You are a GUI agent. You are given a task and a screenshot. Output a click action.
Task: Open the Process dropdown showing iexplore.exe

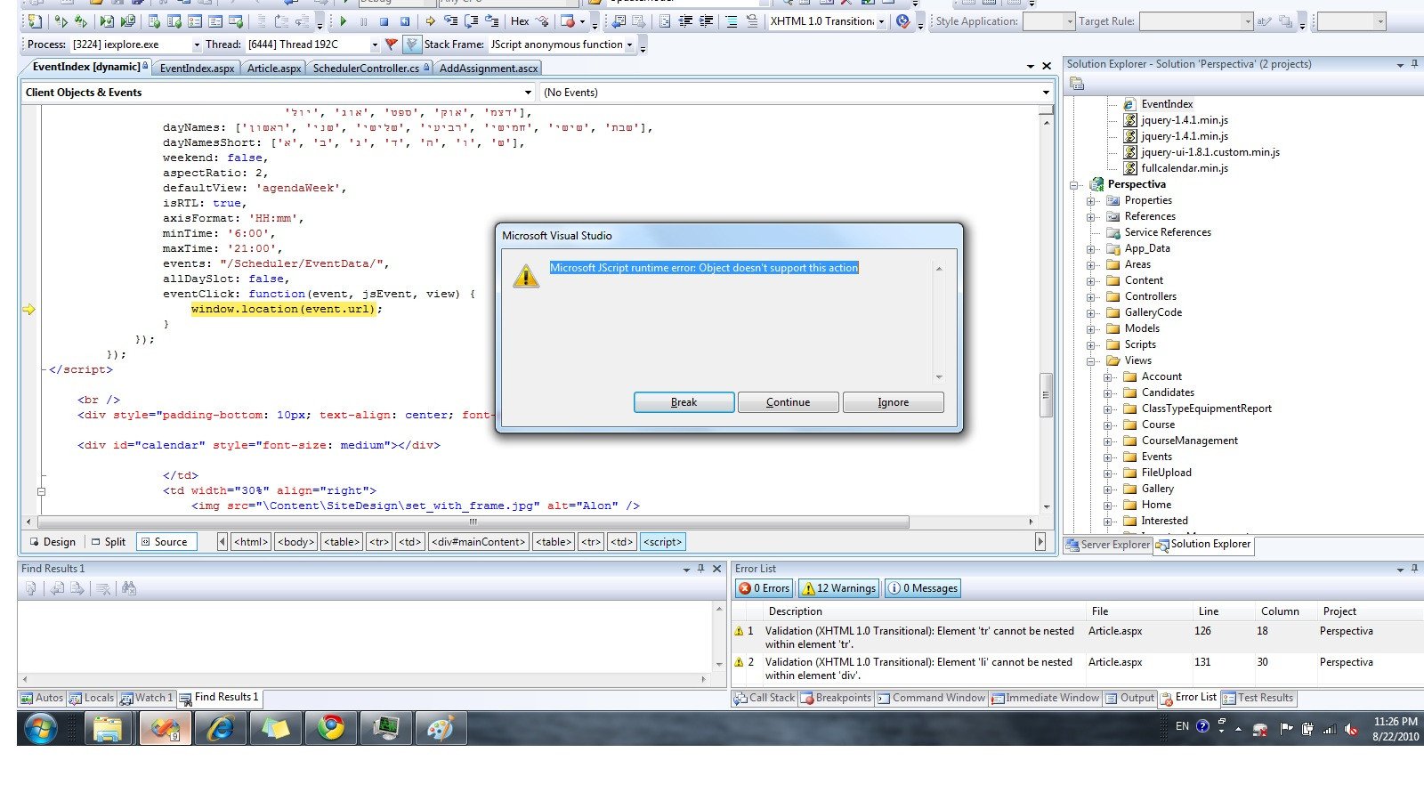[197, 44]
